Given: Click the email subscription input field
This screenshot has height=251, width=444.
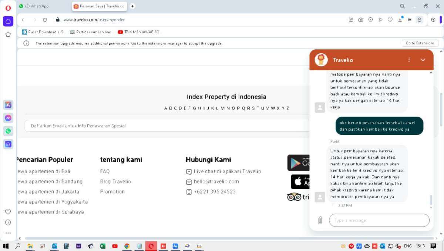Looking at the screenshot, I should (166, 126).
